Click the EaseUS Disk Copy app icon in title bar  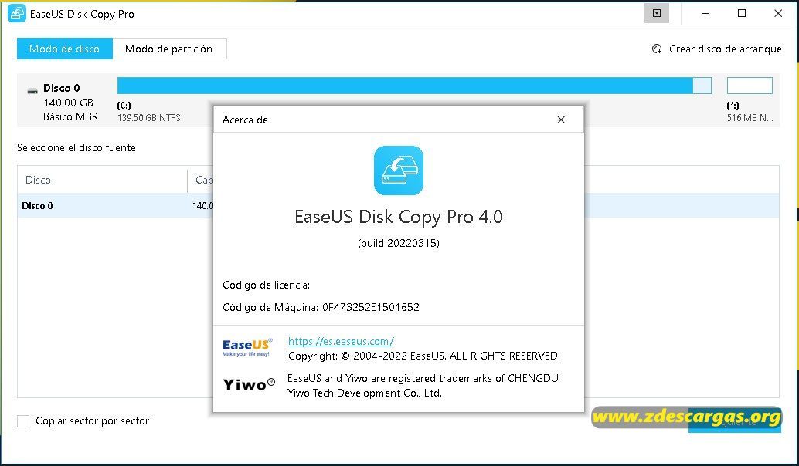pos(17,14)
